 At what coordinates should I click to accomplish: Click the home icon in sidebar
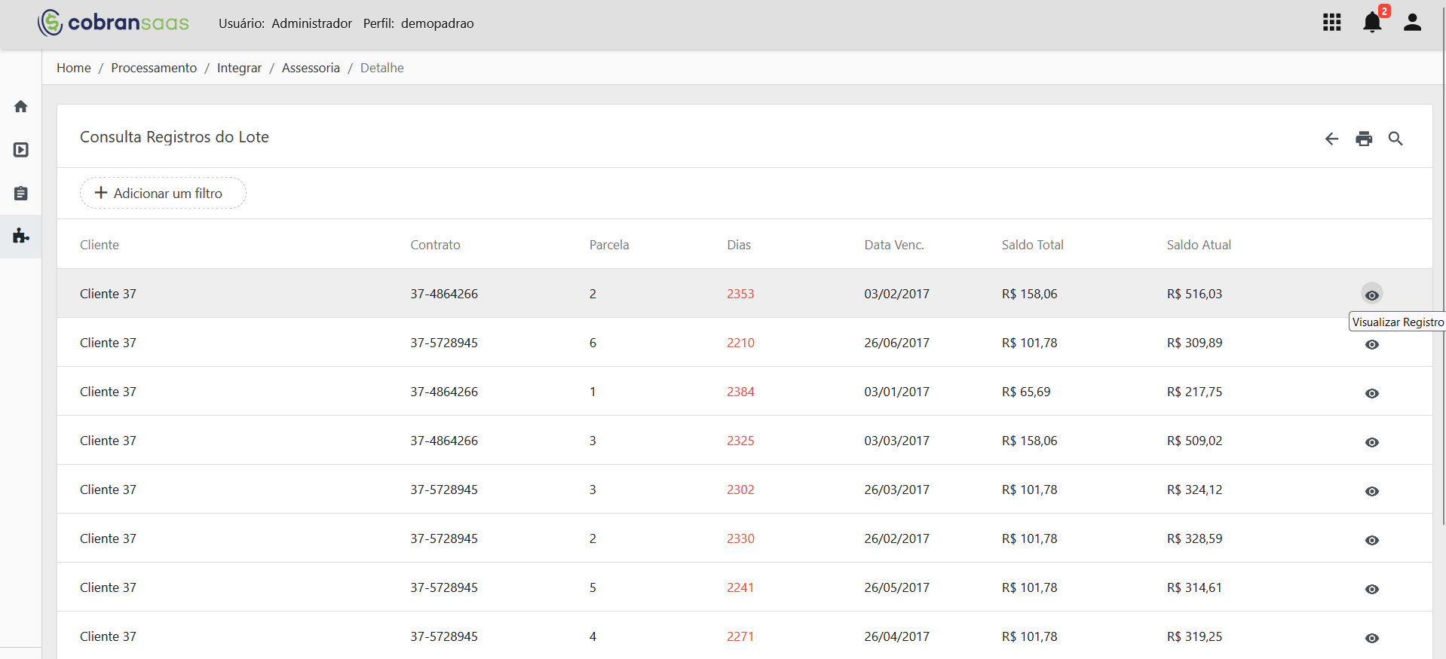pyautogui.click(x=21, y=107)
